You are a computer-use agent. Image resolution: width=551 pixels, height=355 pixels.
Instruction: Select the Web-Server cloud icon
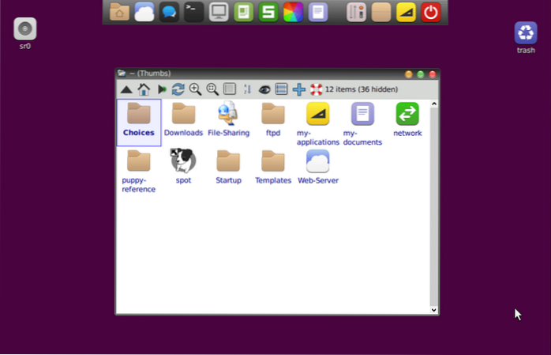click(x=317, y=161)
